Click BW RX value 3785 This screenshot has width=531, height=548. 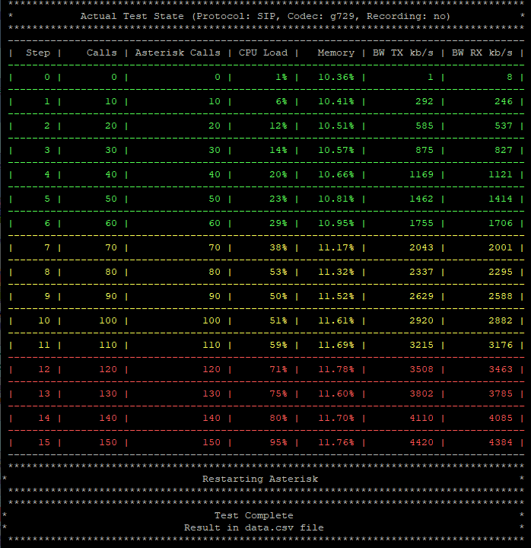click(x=501, y=393)
